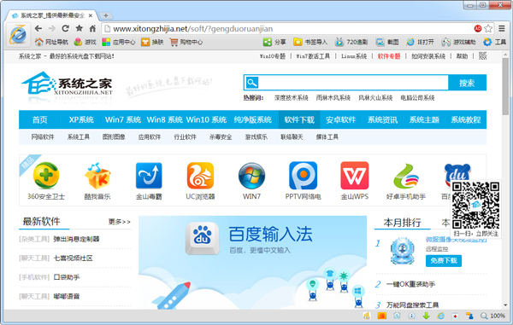Open 系统教程 navigation item
Viewport: 513px width, 325px height.
(466, 119)
